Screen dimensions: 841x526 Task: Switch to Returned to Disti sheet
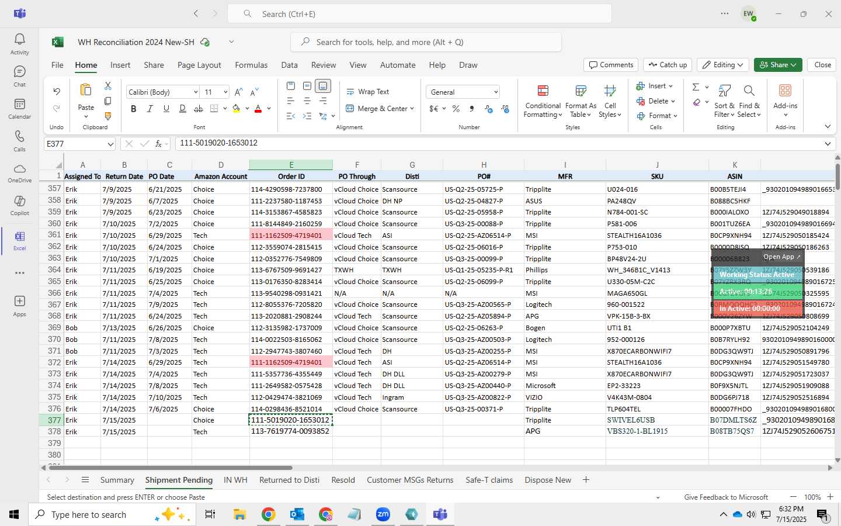click(289, 480)
